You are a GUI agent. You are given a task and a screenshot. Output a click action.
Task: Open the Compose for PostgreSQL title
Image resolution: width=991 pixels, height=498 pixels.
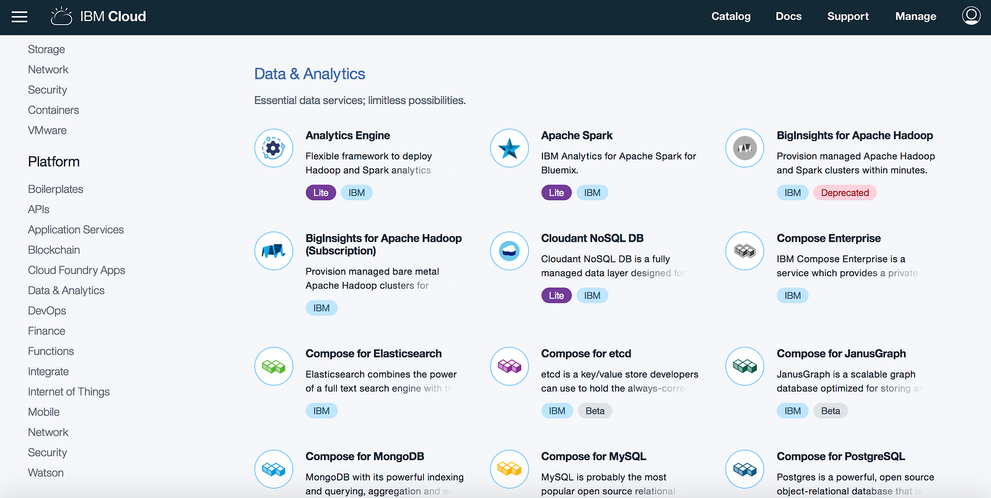point(840,456)
